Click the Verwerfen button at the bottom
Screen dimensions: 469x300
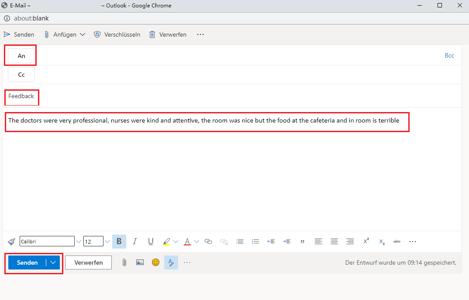(x=89, y=262)
